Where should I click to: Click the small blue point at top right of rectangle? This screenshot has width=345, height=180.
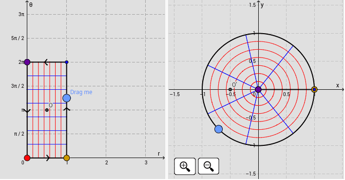(x=67, y=62)
